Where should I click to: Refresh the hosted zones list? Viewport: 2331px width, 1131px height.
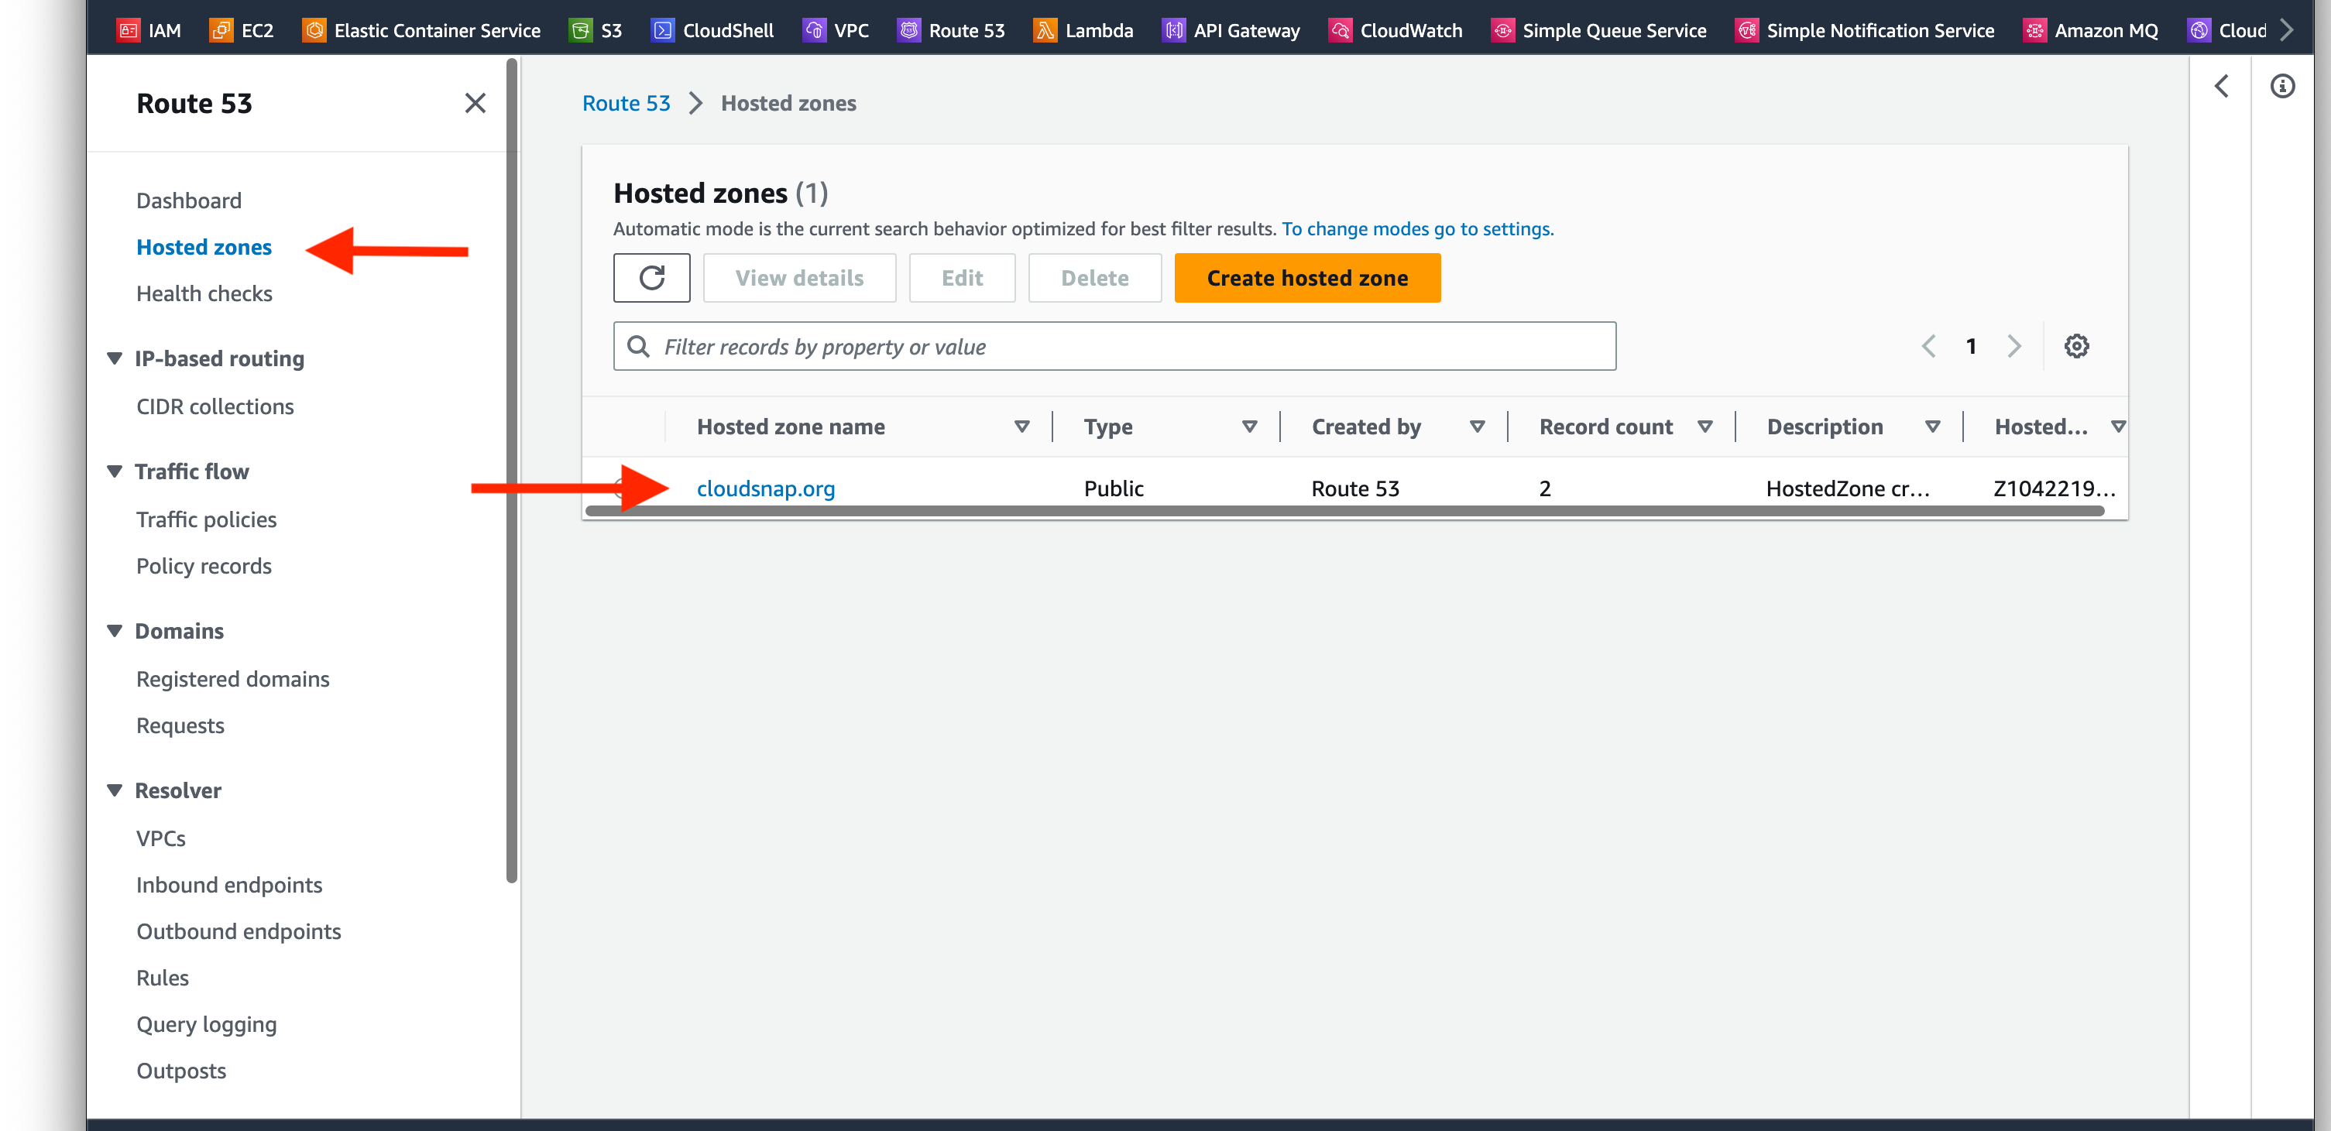651,278
